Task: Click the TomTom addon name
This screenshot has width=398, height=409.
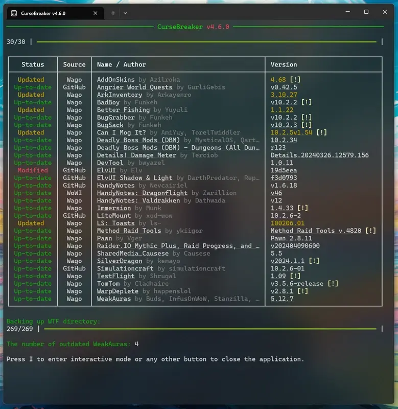Action: [108, 284]
